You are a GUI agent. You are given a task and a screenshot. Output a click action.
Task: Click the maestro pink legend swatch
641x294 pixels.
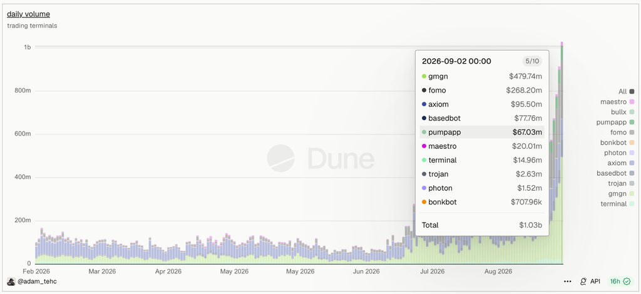[x=632, y=102]
